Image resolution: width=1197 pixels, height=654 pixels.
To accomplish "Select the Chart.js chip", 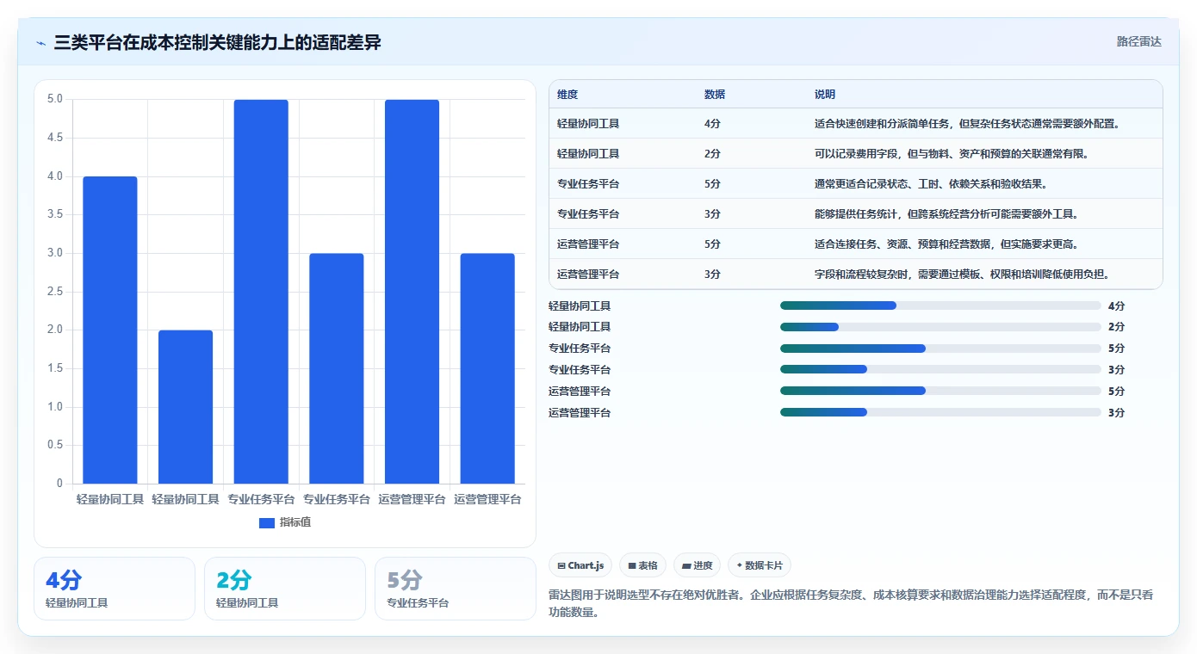I will [580, 565].
